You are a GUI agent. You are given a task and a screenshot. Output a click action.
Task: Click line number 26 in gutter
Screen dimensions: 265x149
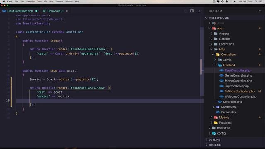(x=8, y=101)
